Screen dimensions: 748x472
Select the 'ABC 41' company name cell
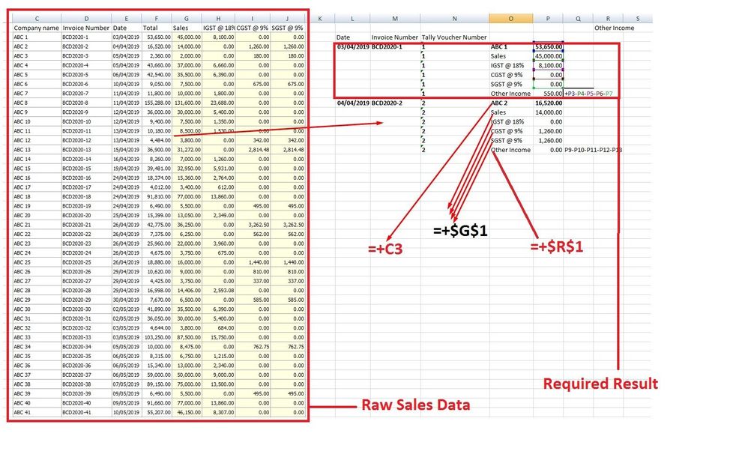37,412
